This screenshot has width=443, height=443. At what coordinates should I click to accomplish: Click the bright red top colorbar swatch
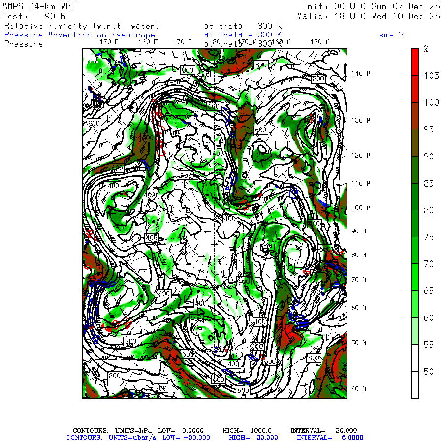[x=415, y=62]
